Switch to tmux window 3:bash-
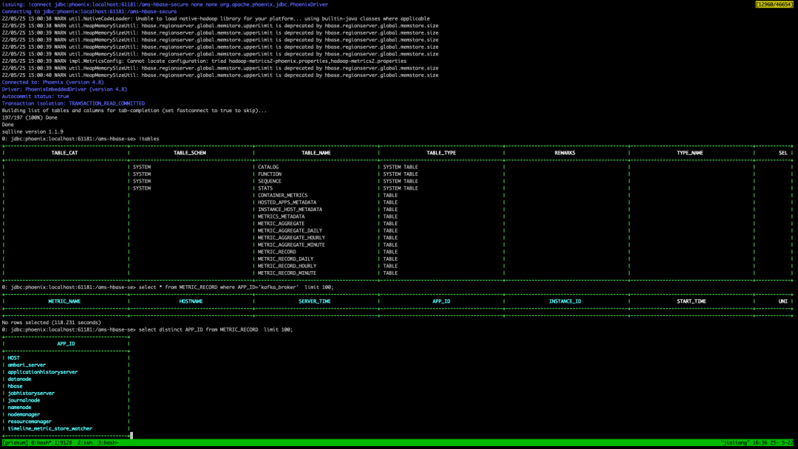Screen dimensions: 798x449 [108, 443]
